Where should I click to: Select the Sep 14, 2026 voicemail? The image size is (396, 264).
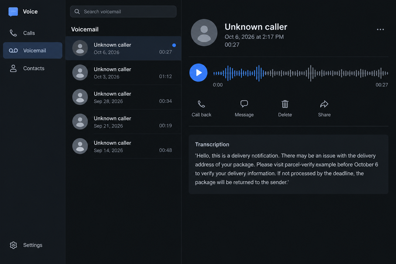[123, 146]
